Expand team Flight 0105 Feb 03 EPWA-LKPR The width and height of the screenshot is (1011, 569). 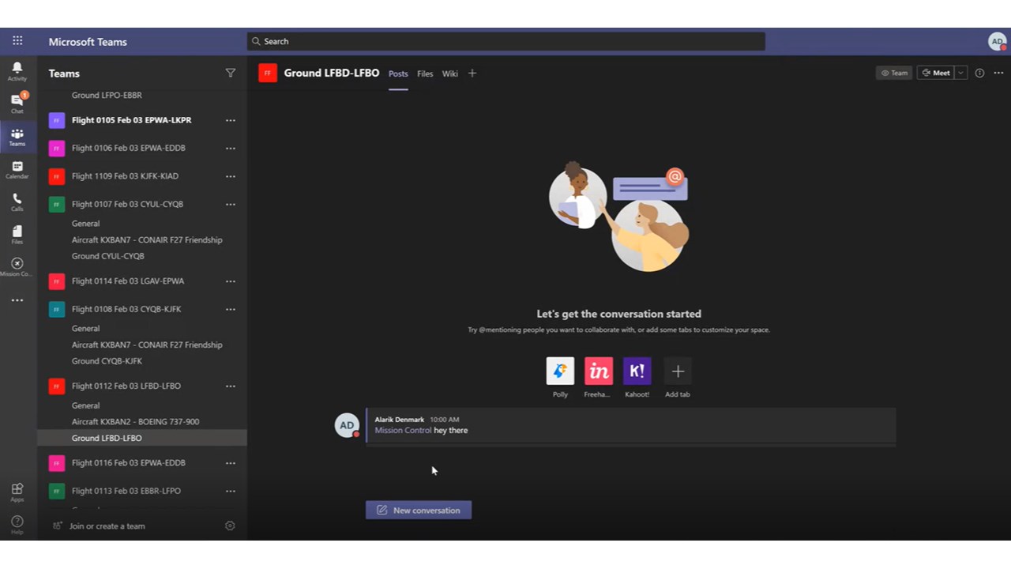tap(131, 120)
